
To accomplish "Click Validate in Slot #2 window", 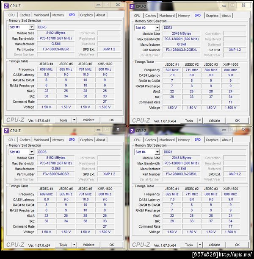I will pyautogui.click(x=214, y=121).
